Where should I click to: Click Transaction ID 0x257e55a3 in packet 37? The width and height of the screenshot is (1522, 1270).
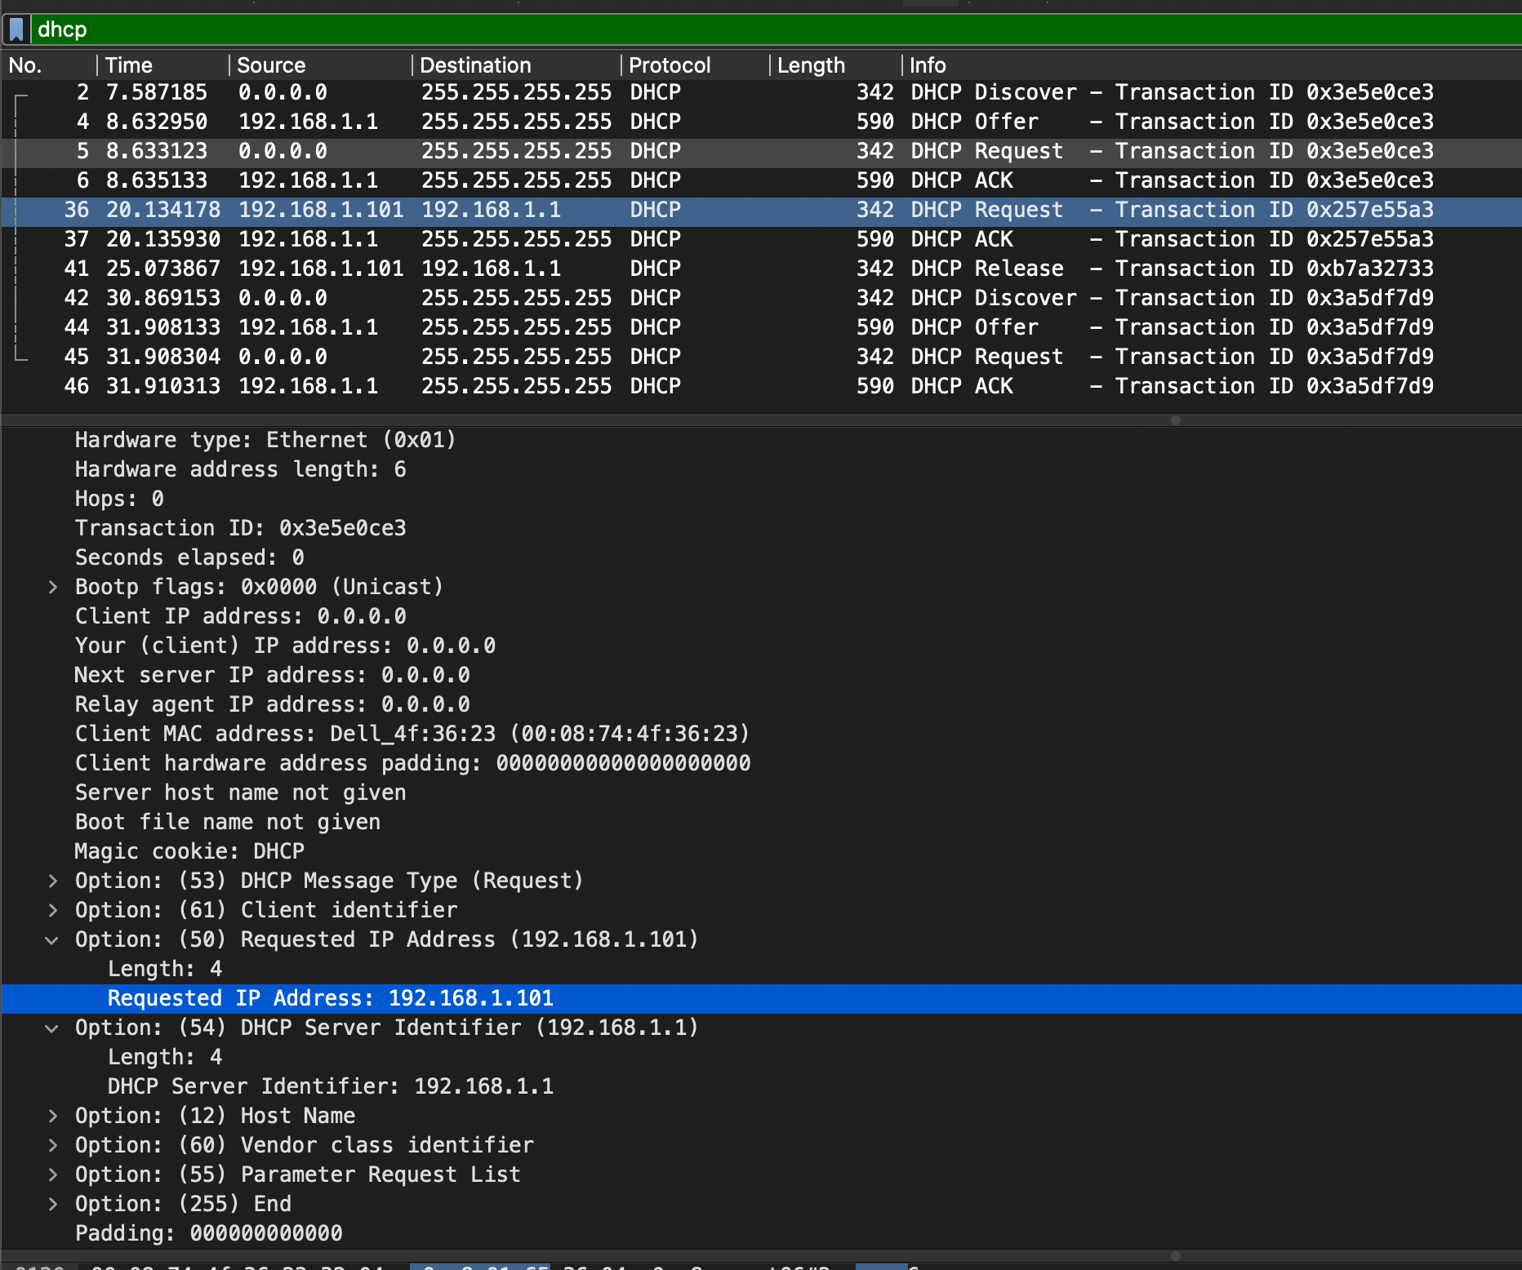pyautogui.click(x=1274, y=239)
